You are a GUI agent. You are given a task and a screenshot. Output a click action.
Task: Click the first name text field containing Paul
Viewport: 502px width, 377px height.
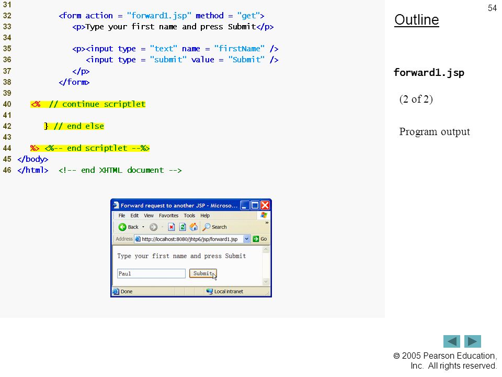151,273
